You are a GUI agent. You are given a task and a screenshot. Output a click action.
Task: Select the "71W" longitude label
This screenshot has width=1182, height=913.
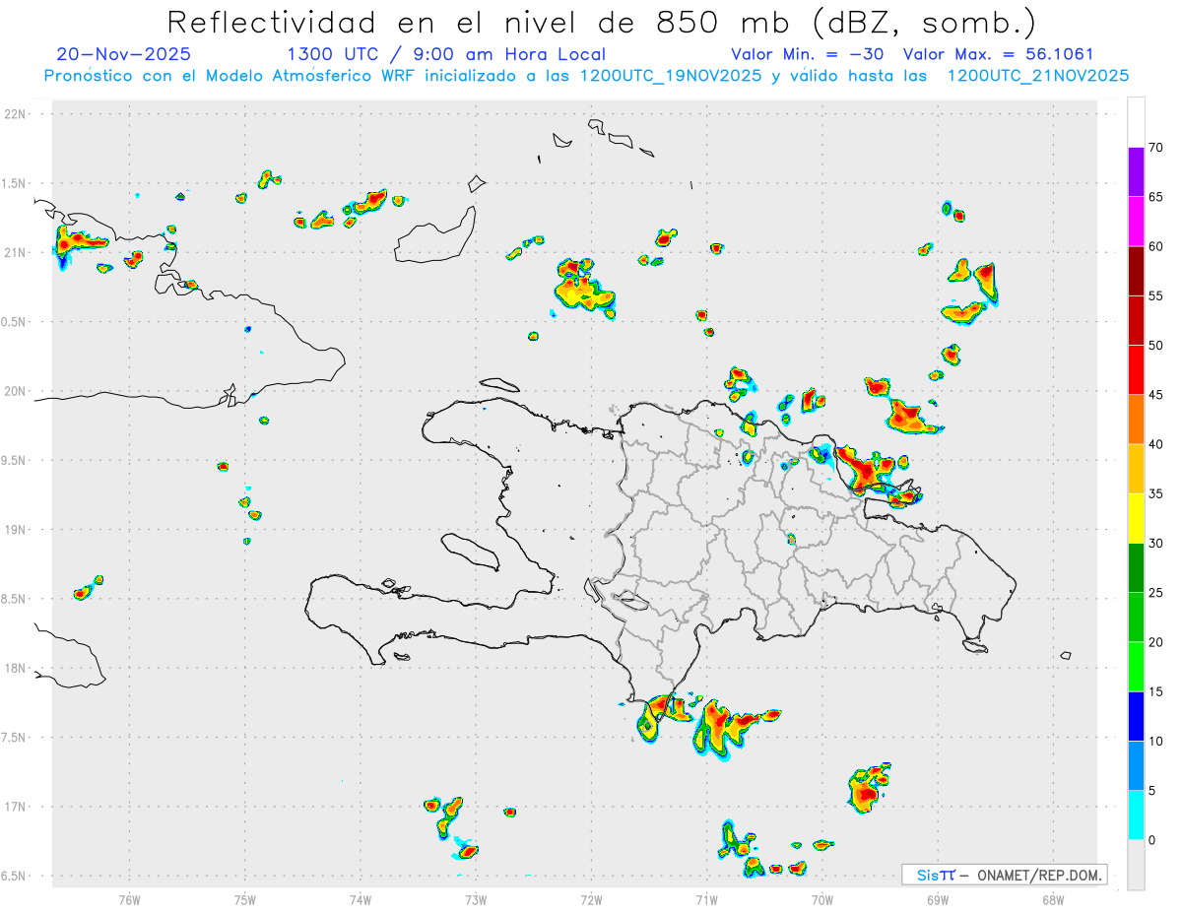pos(706,899)
